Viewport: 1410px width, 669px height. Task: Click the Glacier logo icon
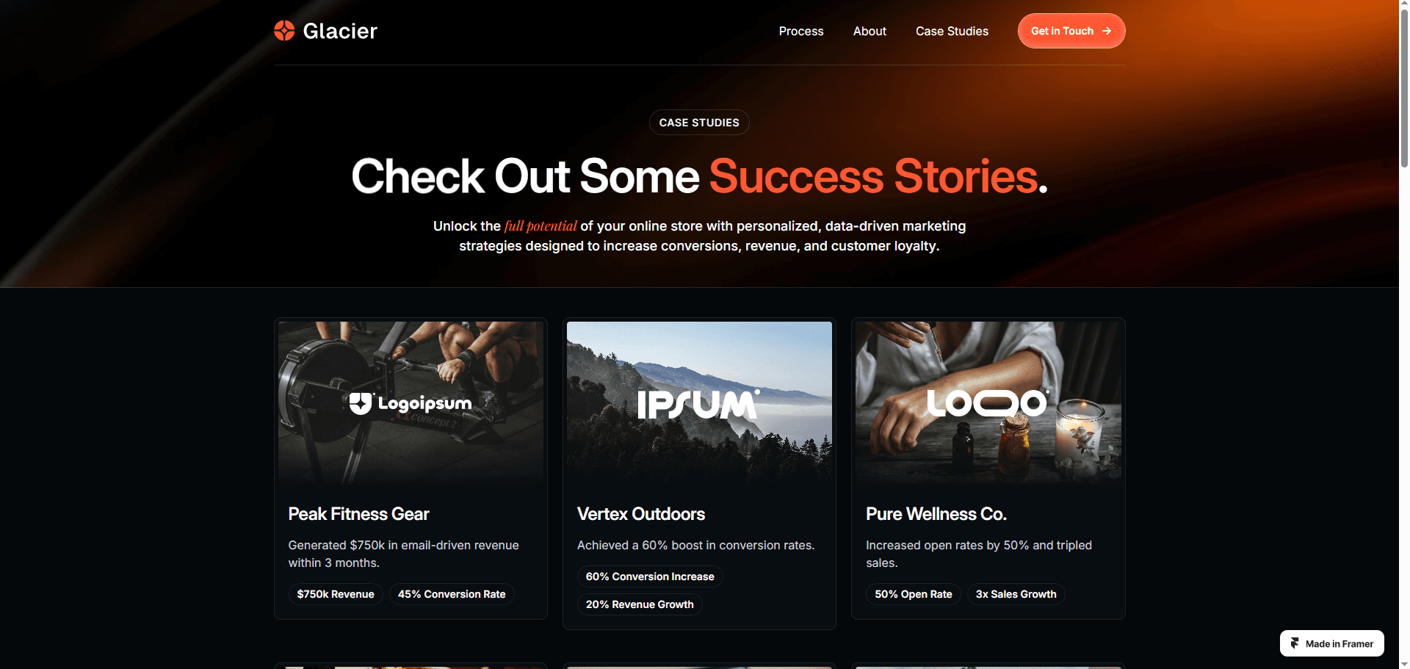284,30
